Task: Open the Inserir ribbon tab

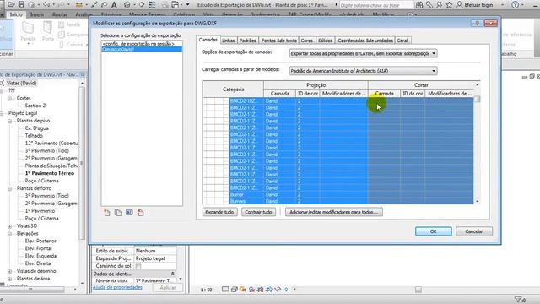Action: pyautogui.click(x=37, y=14)
